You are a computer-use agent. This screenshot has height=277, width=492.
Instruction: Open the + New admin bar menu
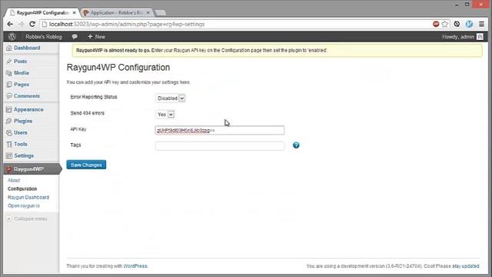pos(96,37)
